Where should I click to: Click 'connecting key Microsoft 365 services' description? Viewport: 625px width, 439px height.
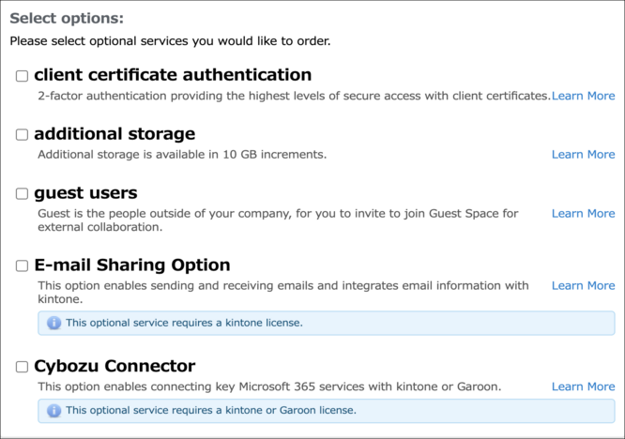269,386
